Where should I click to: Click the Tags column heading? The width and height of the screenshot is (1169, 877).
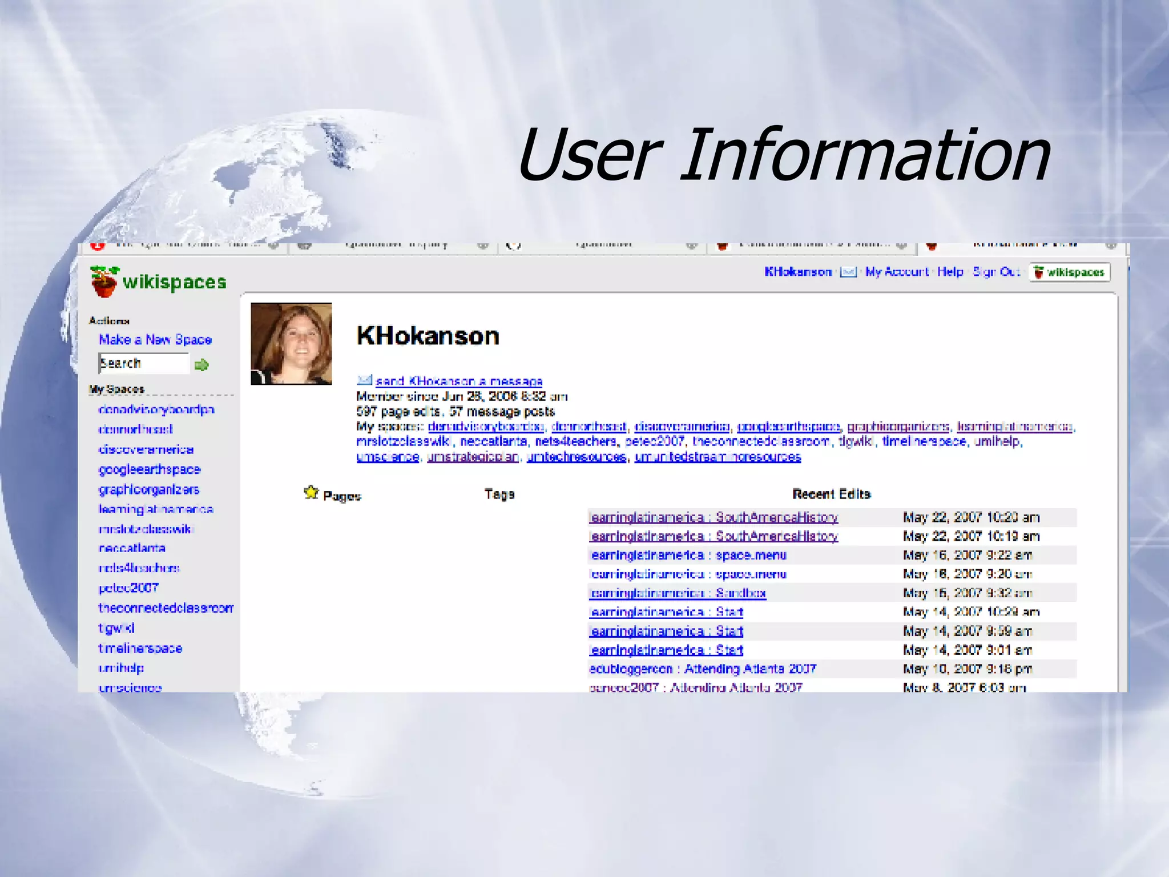[499, 494]
